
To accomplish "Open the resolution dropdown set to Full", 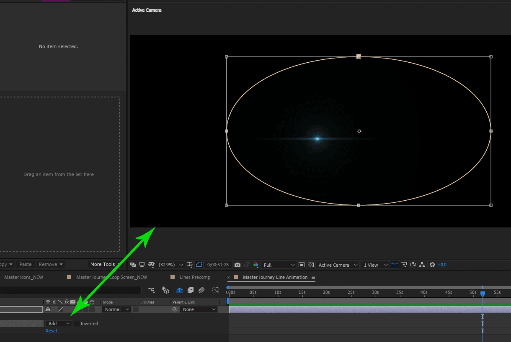I will click(x=279, y=265).
